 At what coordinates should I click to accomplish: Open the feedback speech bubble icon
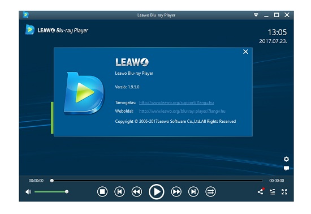(x=286, y=168)
